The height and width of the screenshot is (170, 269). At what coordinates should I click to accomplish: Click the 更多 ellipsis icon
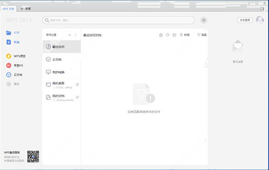9,84
